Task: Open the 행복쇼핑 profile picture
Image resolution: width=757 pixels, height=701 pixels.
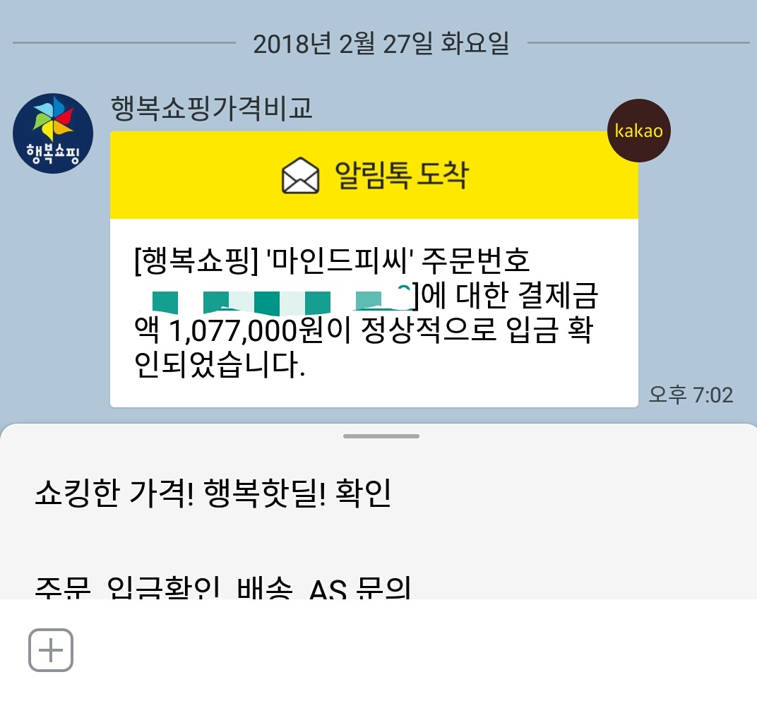Action: 53,133
